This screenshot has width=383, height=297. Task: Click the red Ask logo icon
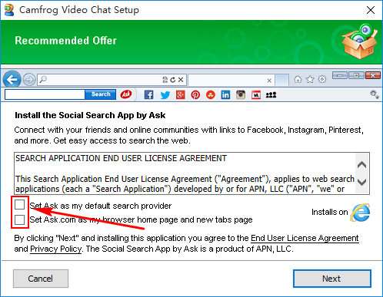[x=126, y=94]
